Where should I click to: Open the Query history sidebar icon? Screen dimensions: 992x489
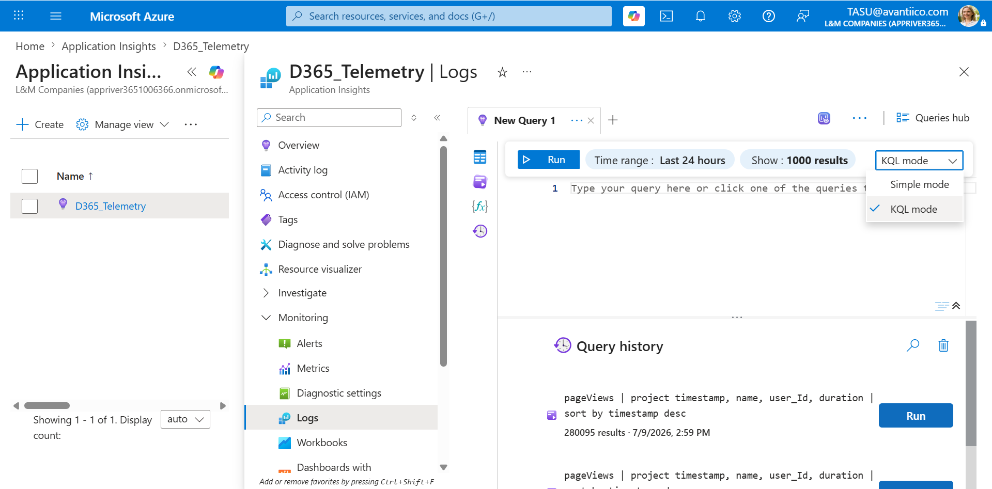480,231
